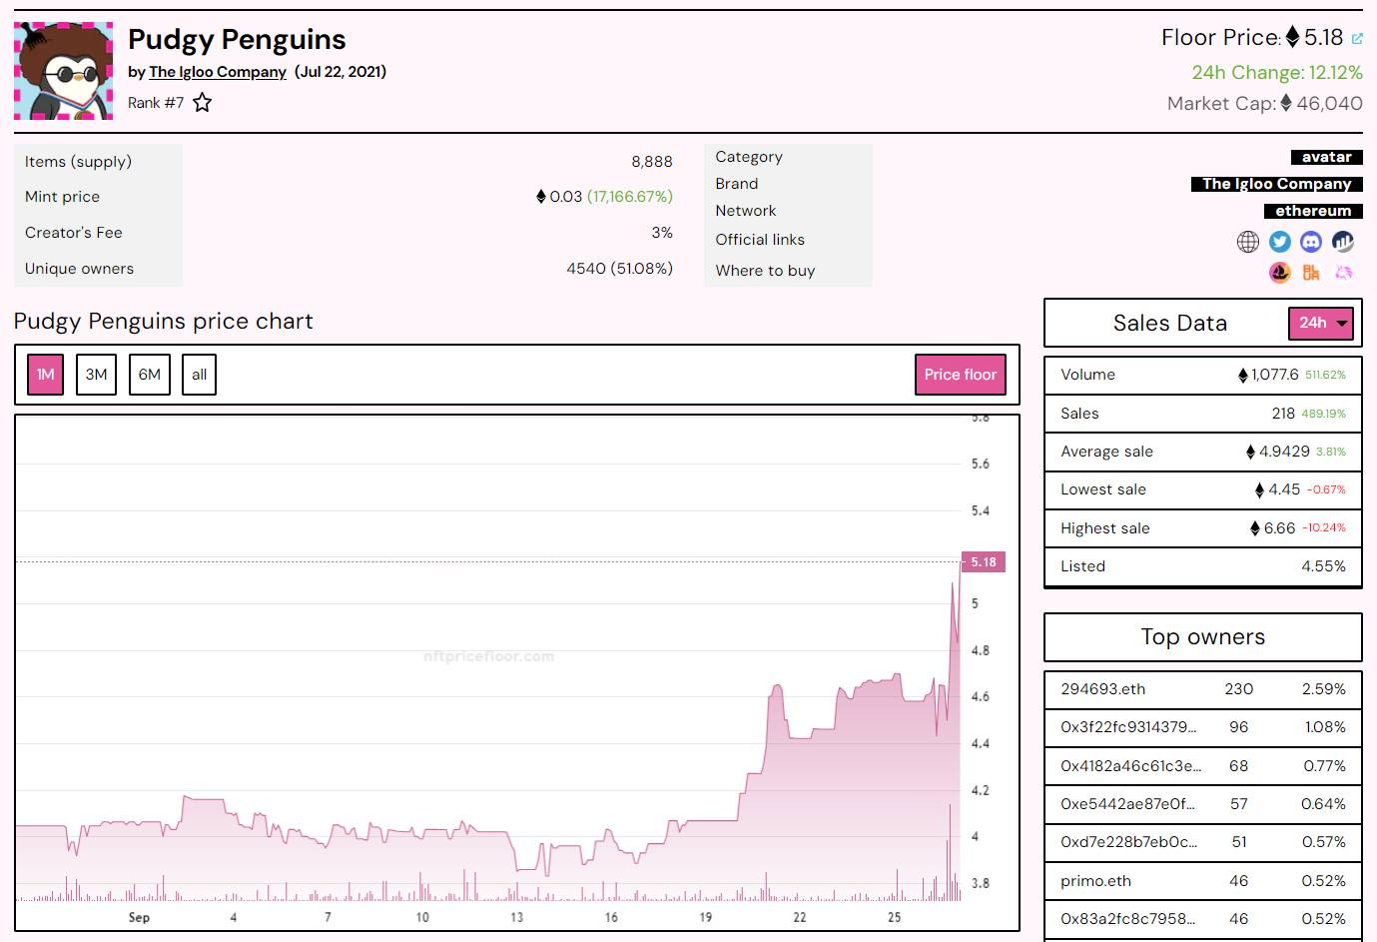Screen dimensions: 1377x942
Task: Buy on Blur via the orange icon
Action: coord(1311,272)
